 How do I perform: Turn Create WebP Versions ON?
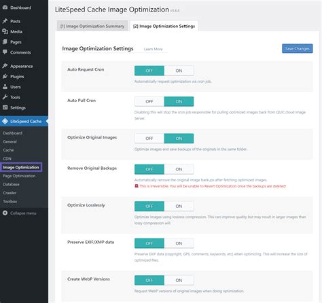click(x=179, y=280)
